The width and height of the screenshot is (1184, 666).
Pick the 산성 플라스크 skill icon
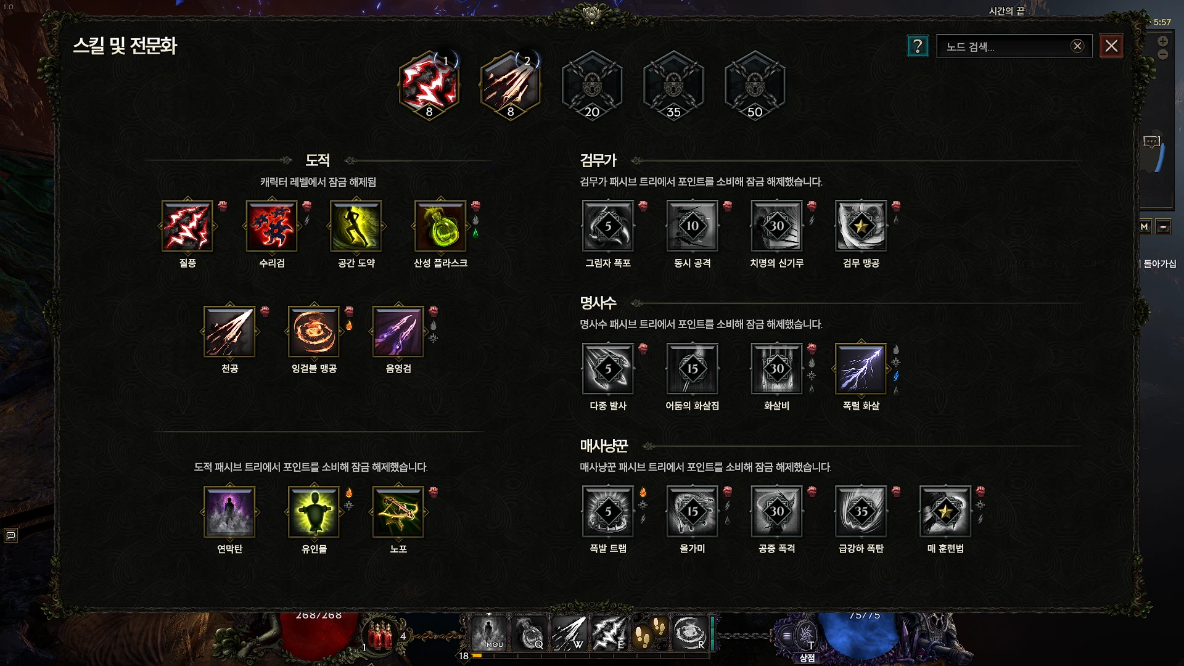point(440,226)
